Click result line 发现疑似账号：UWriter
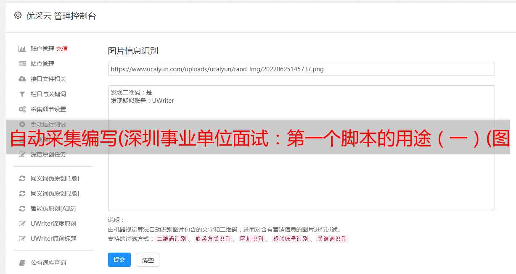Viewport: 516px width, 274px height. (x=143, y=101)
